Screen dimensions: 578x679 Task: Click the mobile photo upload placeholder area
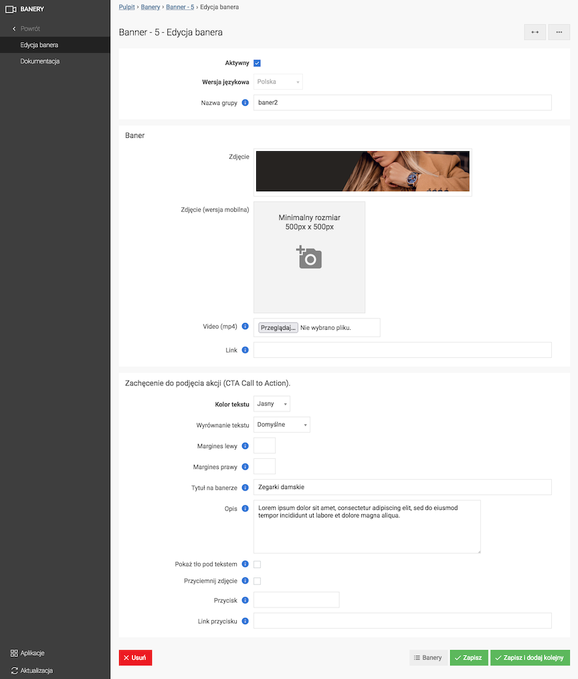pos(309,258)
